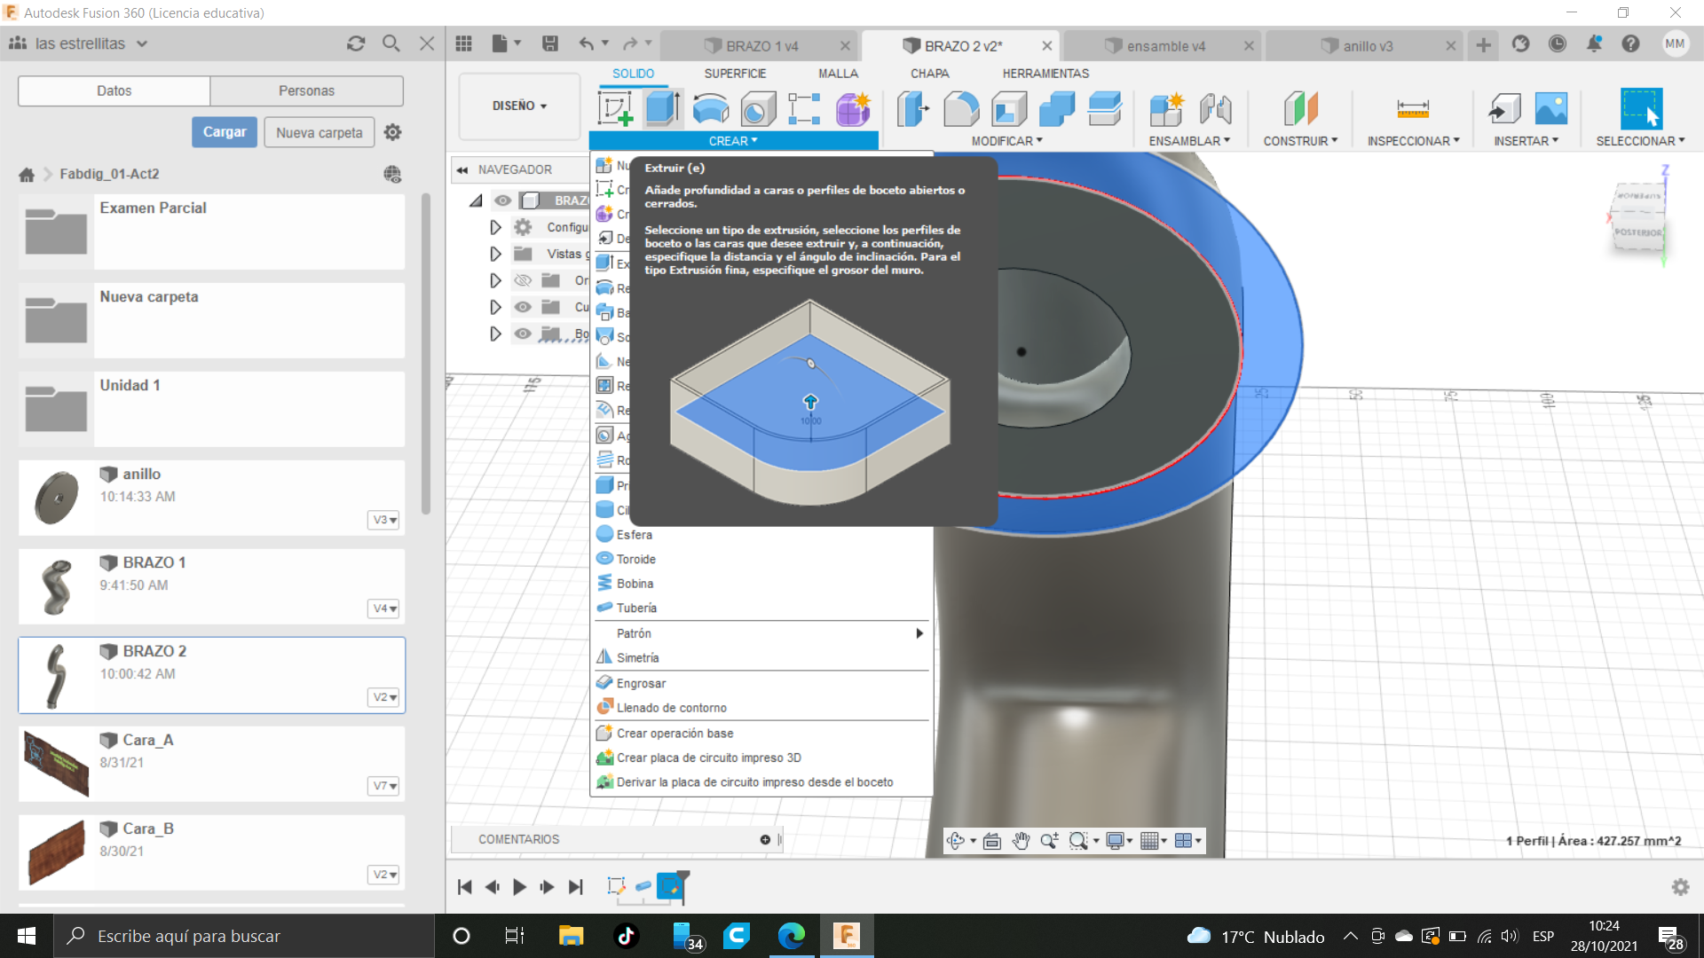Choose Toroide from the Crear menu
The width and height of the screenshot is (1704, 958).
pos(635,559)
